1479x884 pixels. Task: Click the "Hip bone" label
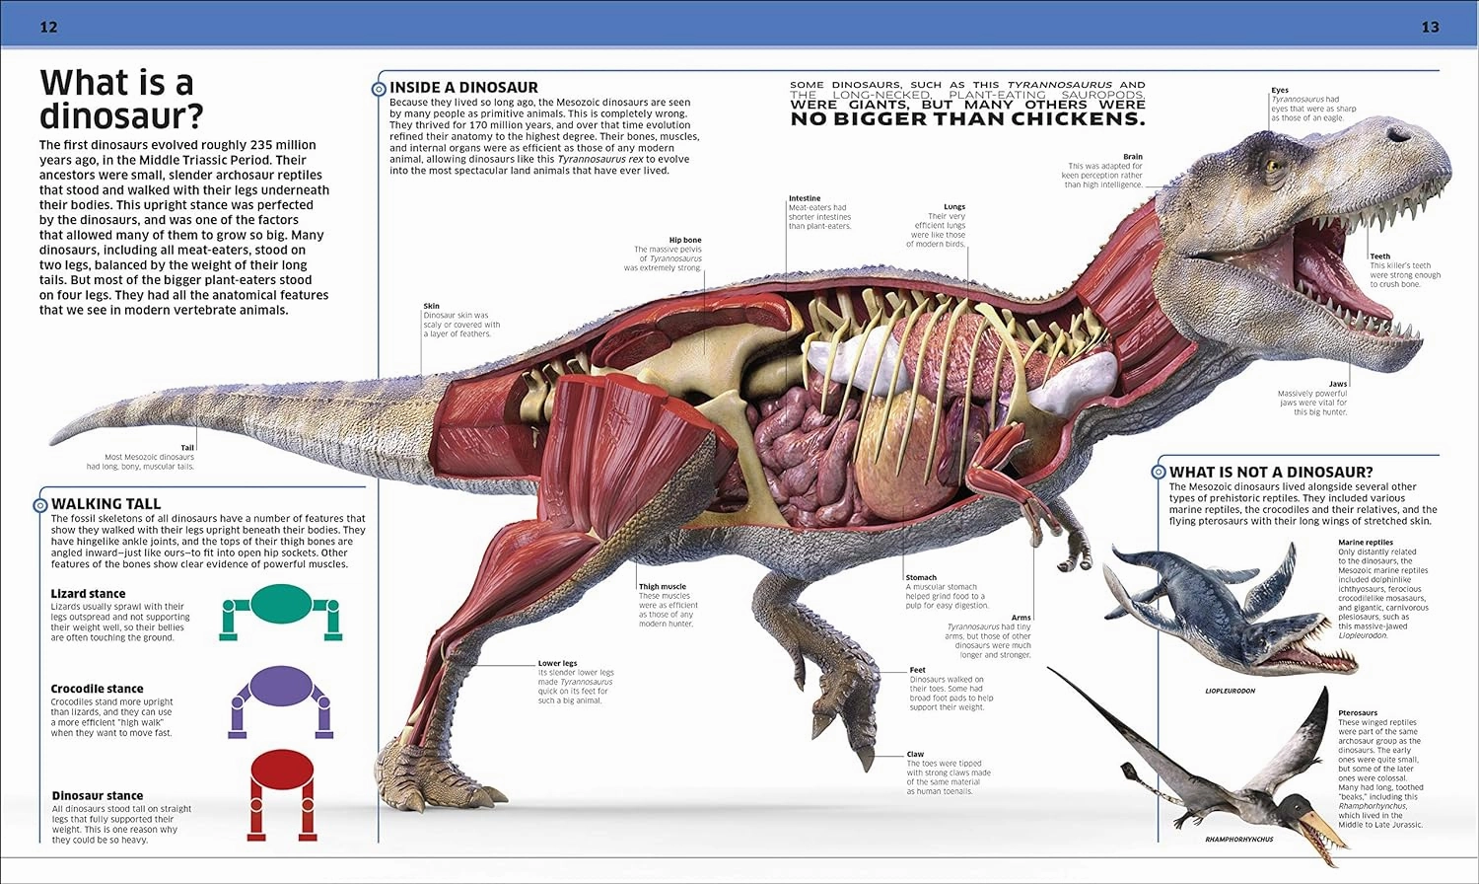coord(685,240)
